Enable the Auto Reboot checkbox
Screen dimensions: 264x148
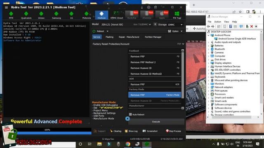(x=130, y=114)
